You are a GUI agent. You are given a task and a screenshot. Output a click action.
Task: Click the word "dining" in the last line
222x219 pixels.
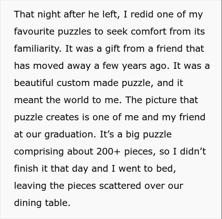25,203
